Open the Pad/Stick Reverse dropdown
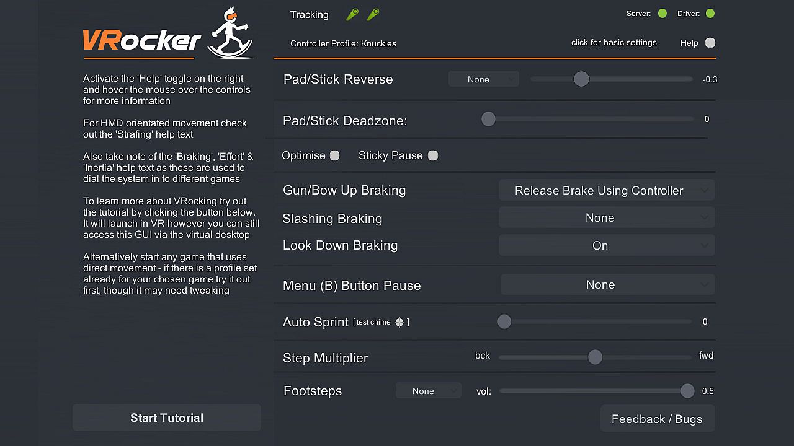The height and width of the screenshot is (446, 794). (x=484, y=79)
